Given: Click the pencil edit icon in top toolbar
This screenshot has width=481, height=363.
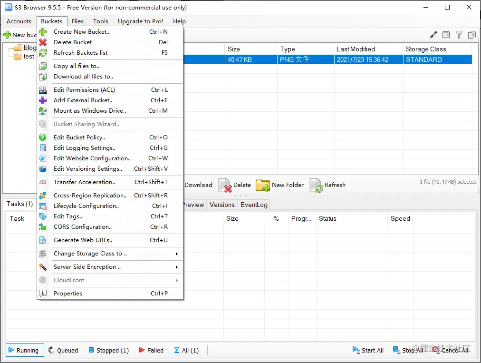Looking at the screenshot, I should click(x=433, y=35).
